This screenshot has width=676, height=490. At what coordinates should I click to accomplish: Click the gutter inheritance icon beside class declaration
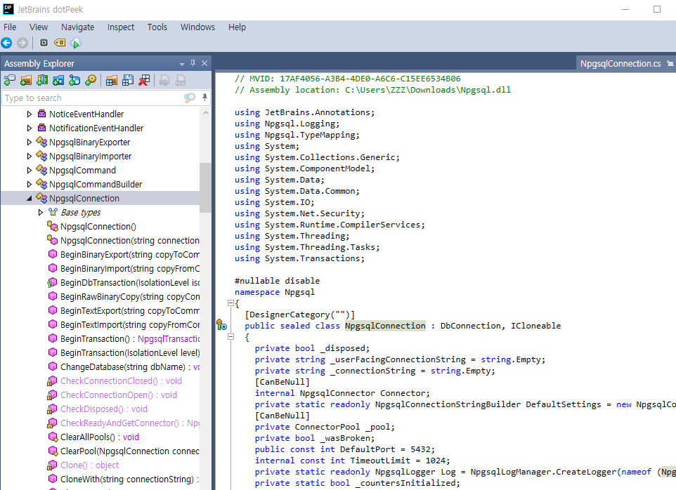221,324
